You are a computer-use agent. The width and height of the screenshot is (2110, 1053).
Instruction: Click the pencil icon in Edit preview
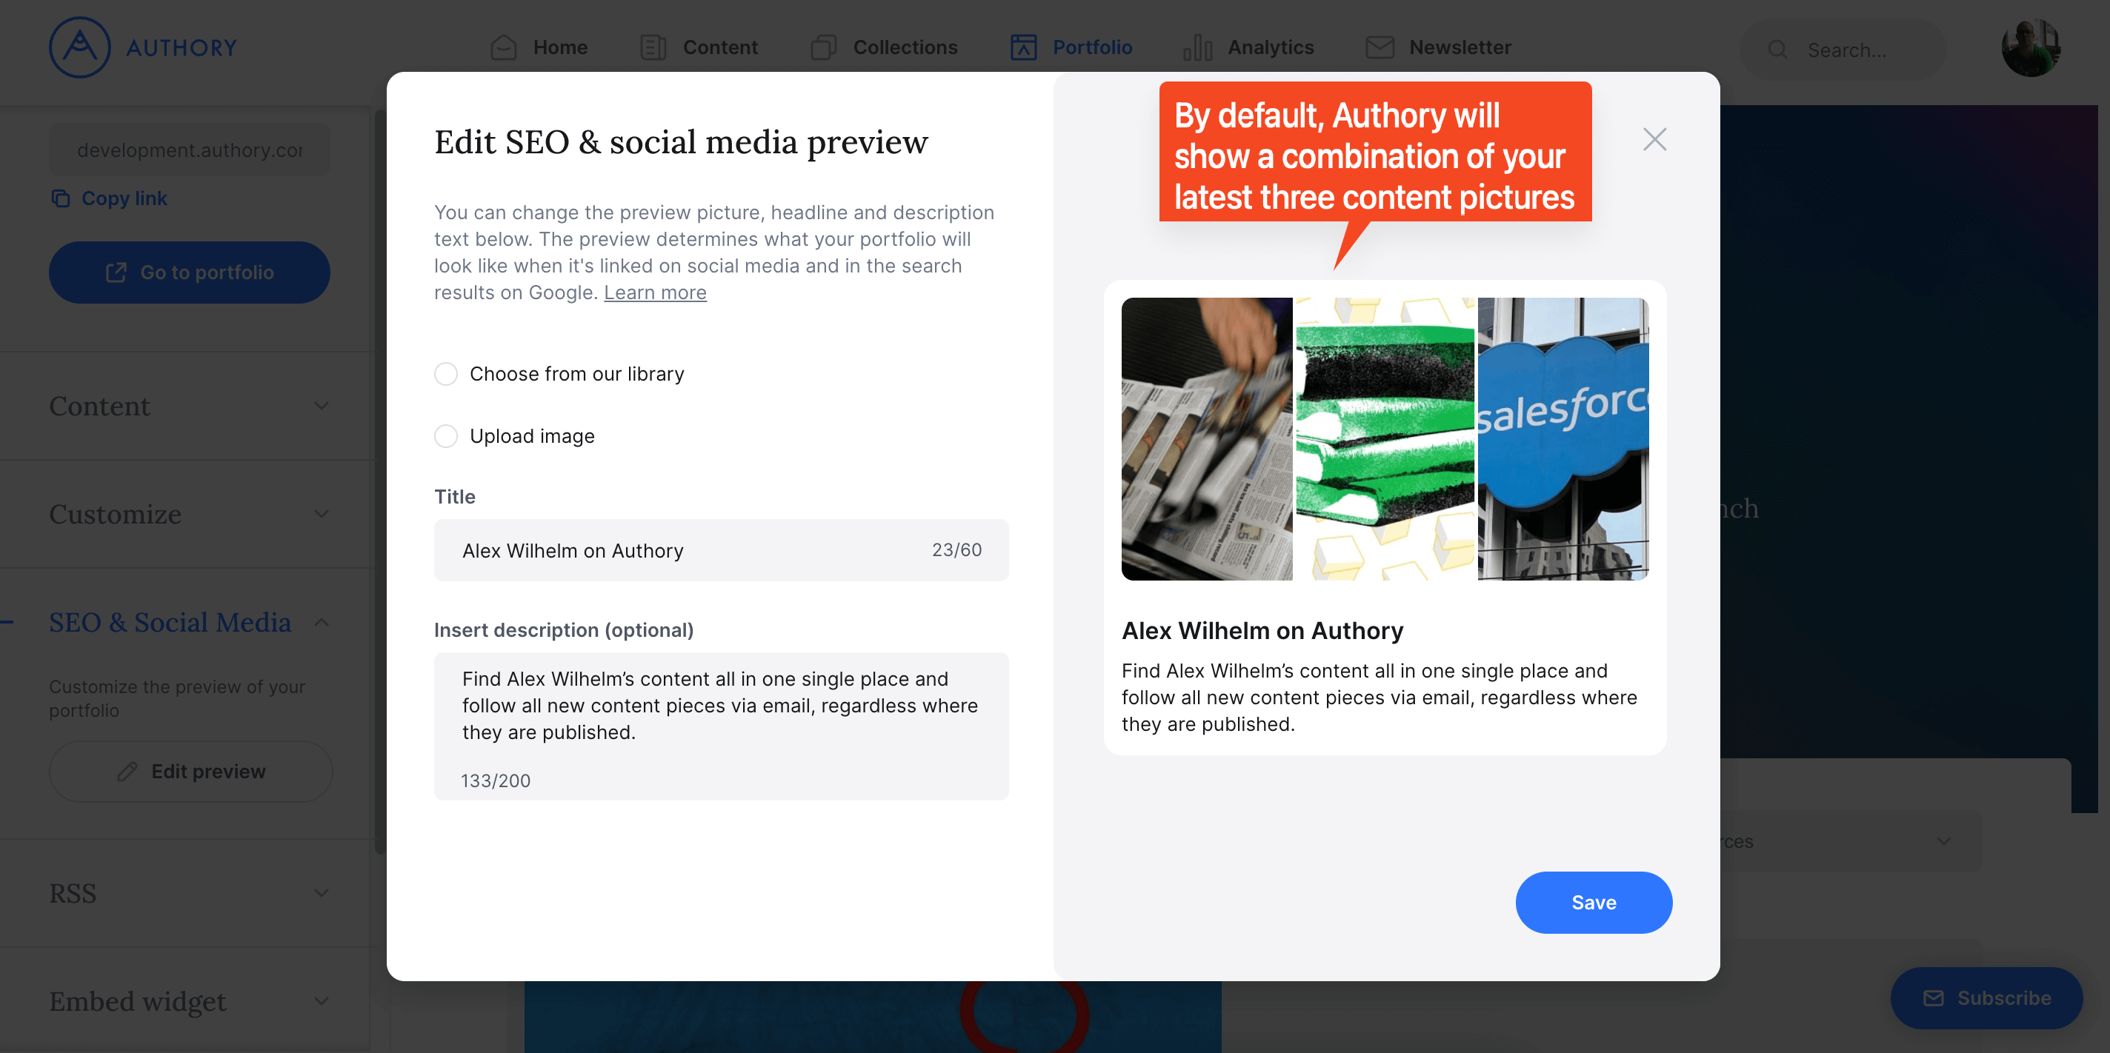[127, 772]
